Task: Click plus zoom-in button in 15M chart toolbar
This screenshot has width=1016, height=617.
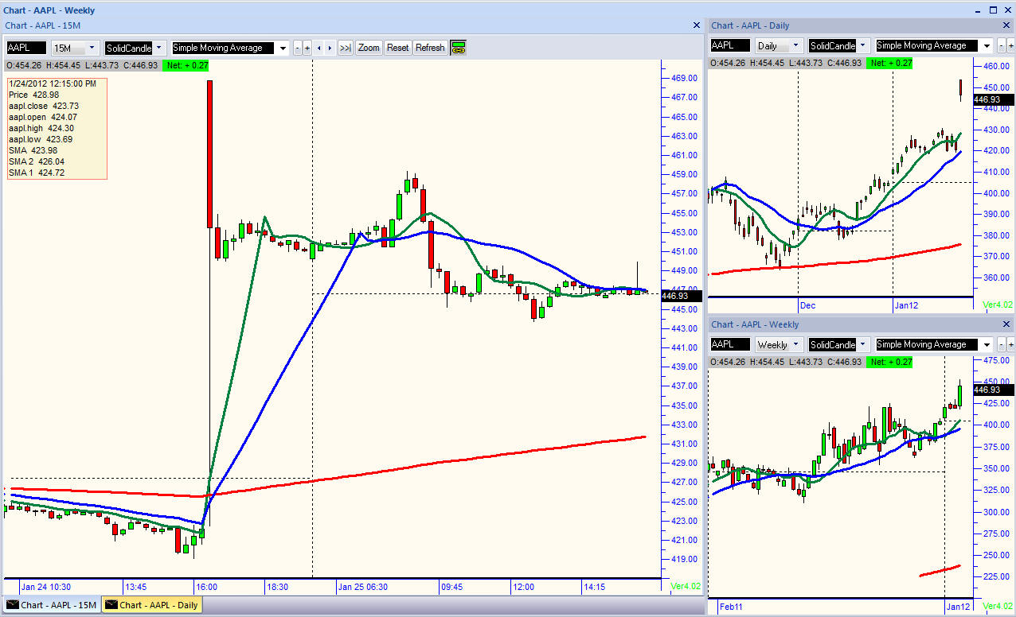Action: point(307,48)
